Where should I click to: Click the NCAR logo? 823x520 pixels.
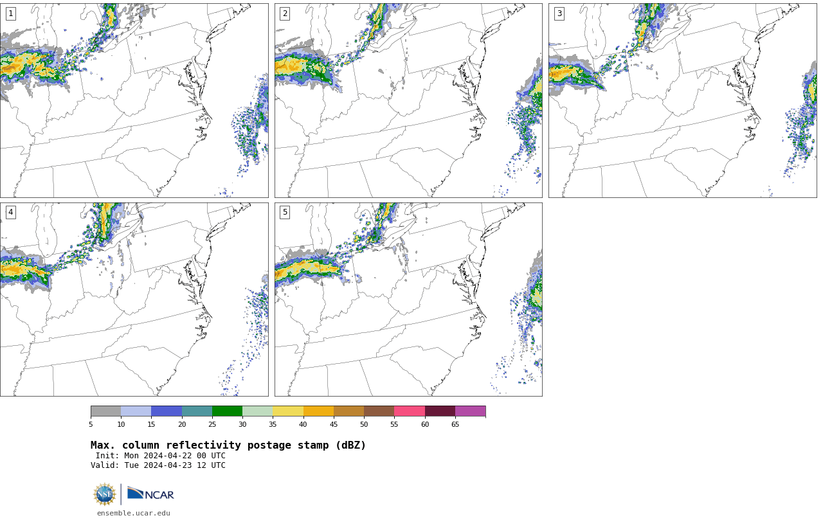[x=150, y=494]
